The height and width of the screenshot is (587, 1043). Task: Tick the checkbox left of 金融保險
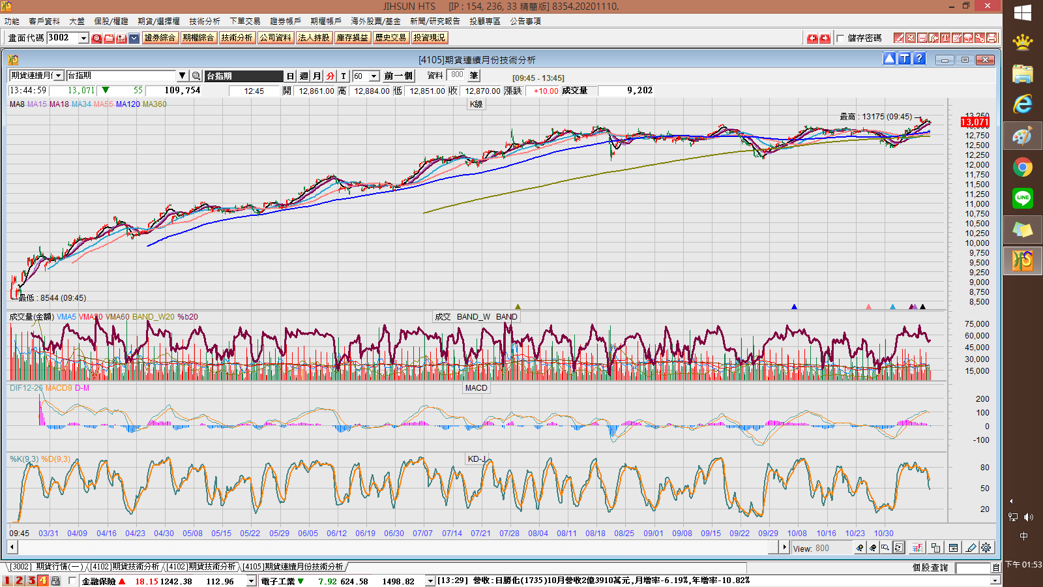point(72,580)
